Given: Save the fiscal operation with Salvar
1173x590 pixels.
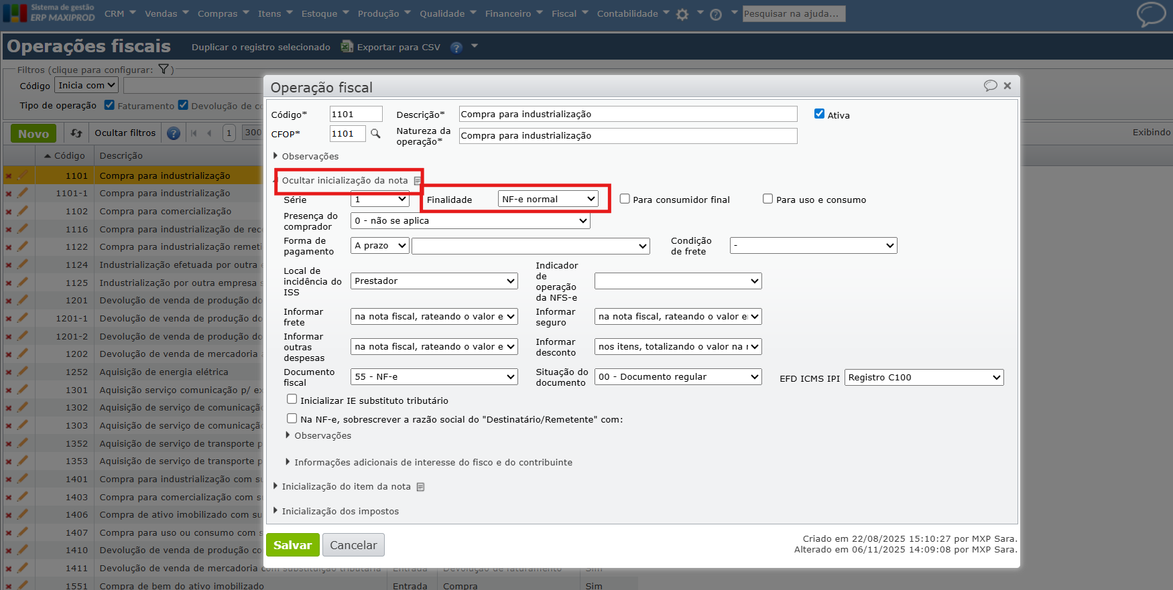Looking at the screenshot, I should point(292,545).
